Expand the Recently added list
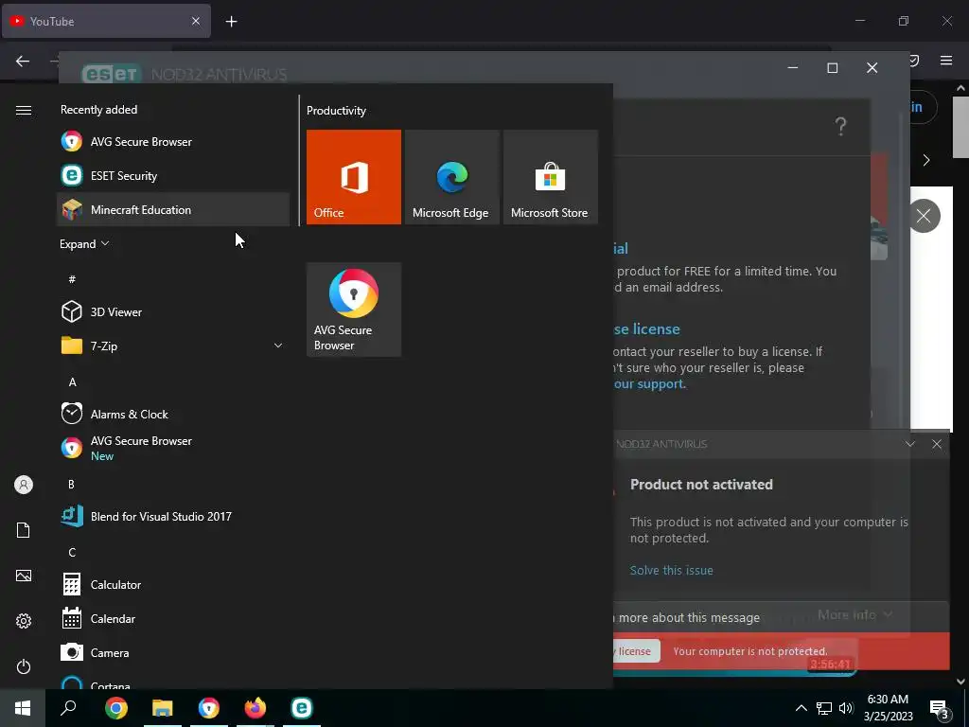Viewport: 969px width, 727px height. click(x=84, y=244)
